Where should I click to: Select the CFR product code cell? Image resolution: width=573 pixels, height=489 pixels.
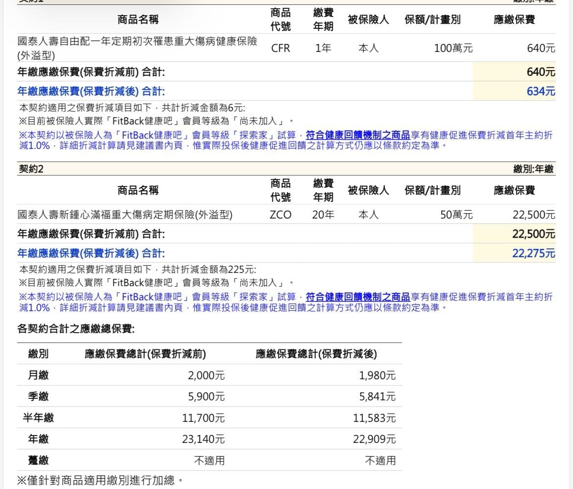tap(281, 49)
